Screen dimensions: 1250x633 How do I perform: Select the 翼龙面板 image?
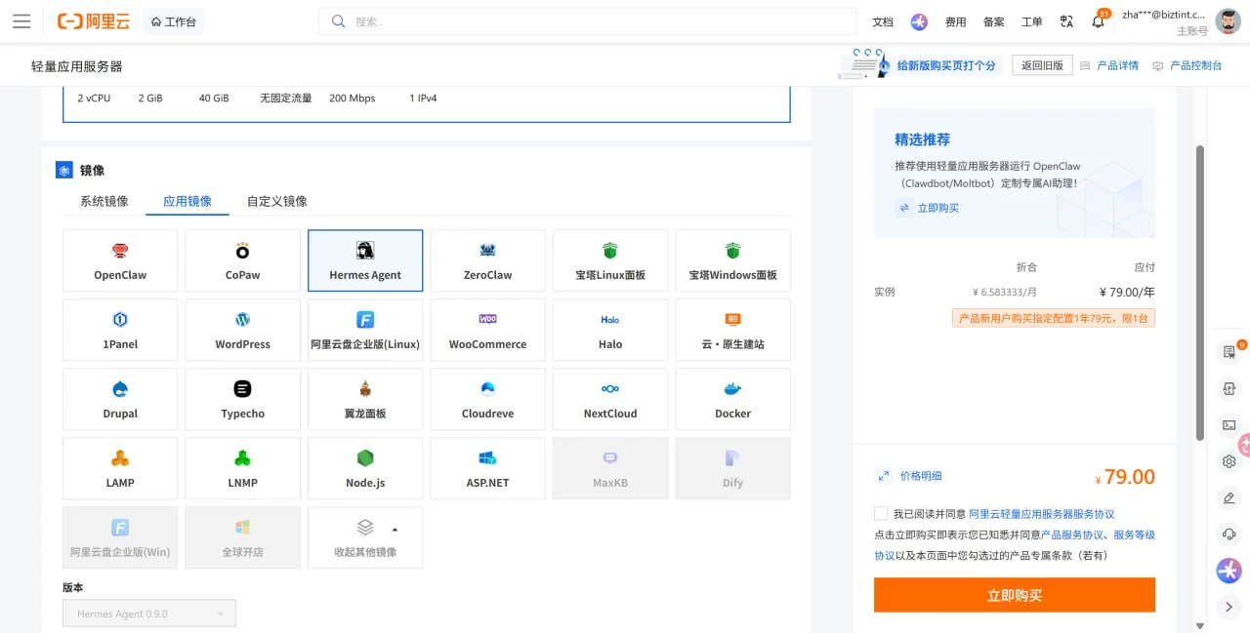tap(365, 399)
